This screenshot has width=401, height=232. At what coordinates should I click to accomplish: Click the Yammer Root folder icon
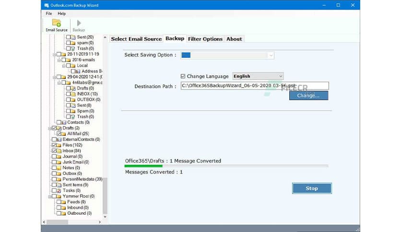click(59, 196)
